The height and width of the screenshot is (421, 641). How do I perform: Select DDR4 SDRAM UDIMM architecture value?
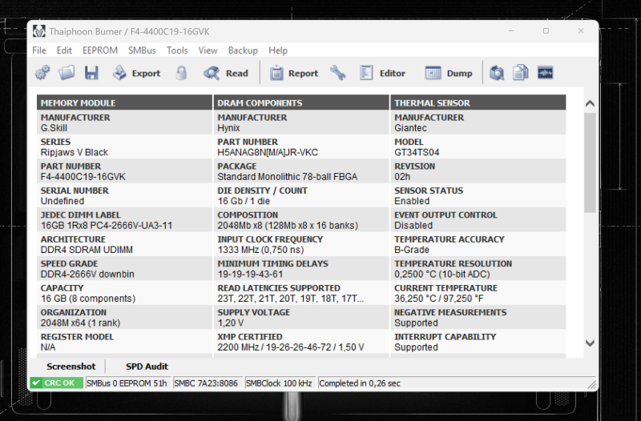pyautogui.click(x=87, y=250)
